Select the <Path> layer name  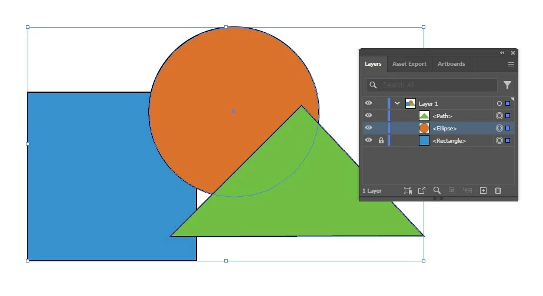pyautogui.click(x=442, y=116)
